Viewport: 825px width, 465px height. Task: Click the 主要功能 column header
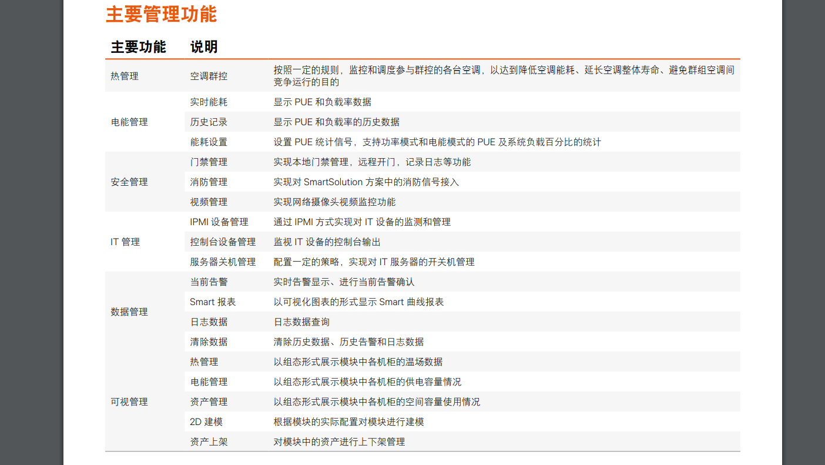[138, 47]
